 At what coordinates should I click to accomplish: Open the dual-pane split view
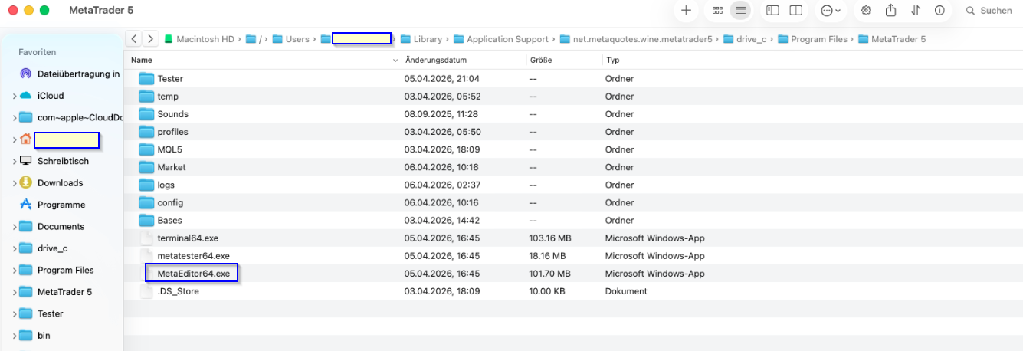[796, 11]
